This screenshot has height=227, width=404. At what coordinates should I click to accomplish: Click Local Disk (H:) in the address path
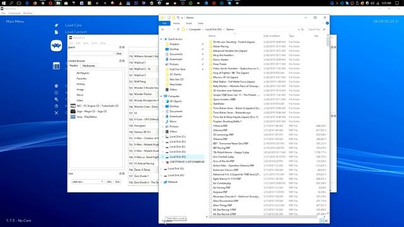pyautogui.click(x=213, y=30)
